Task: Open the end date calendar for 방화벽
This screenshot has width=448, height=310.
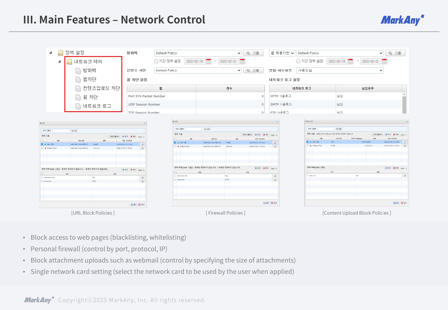Action: 242,61
